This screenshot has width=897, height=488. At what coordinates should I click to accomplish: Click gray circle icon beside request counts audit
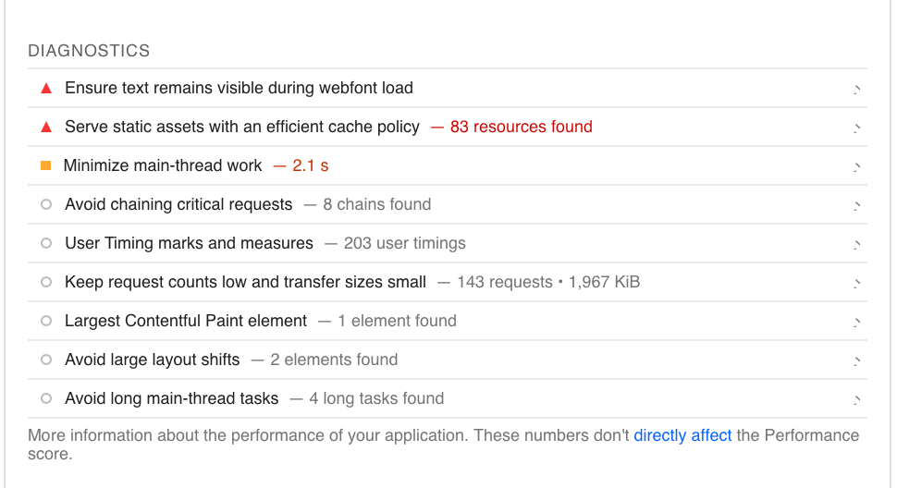(x=46, y=282)
